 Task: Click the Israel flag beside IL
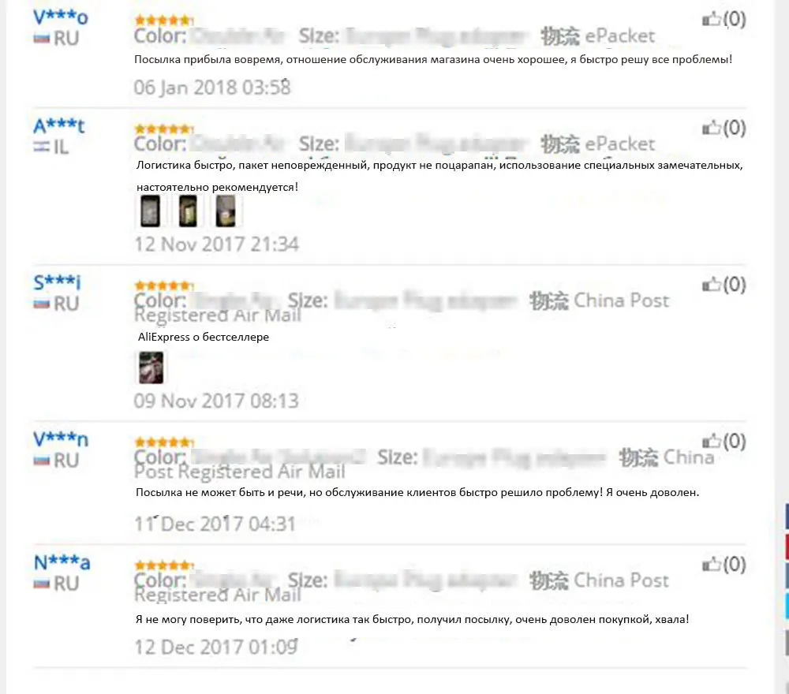[x=41, y=147]
